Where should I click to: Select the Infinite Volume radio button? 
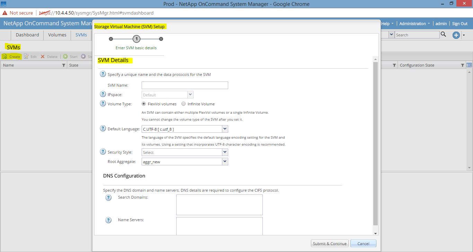tap(184, 104)
